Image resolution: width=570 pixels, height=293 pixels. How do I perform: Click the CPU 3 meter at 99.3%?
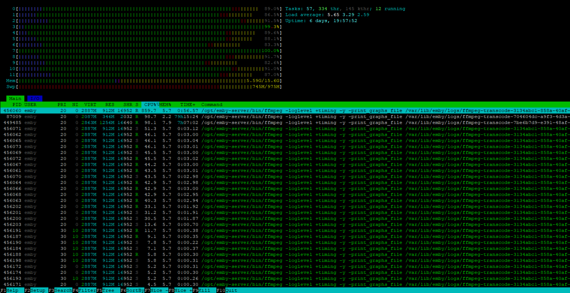[147, 27]
